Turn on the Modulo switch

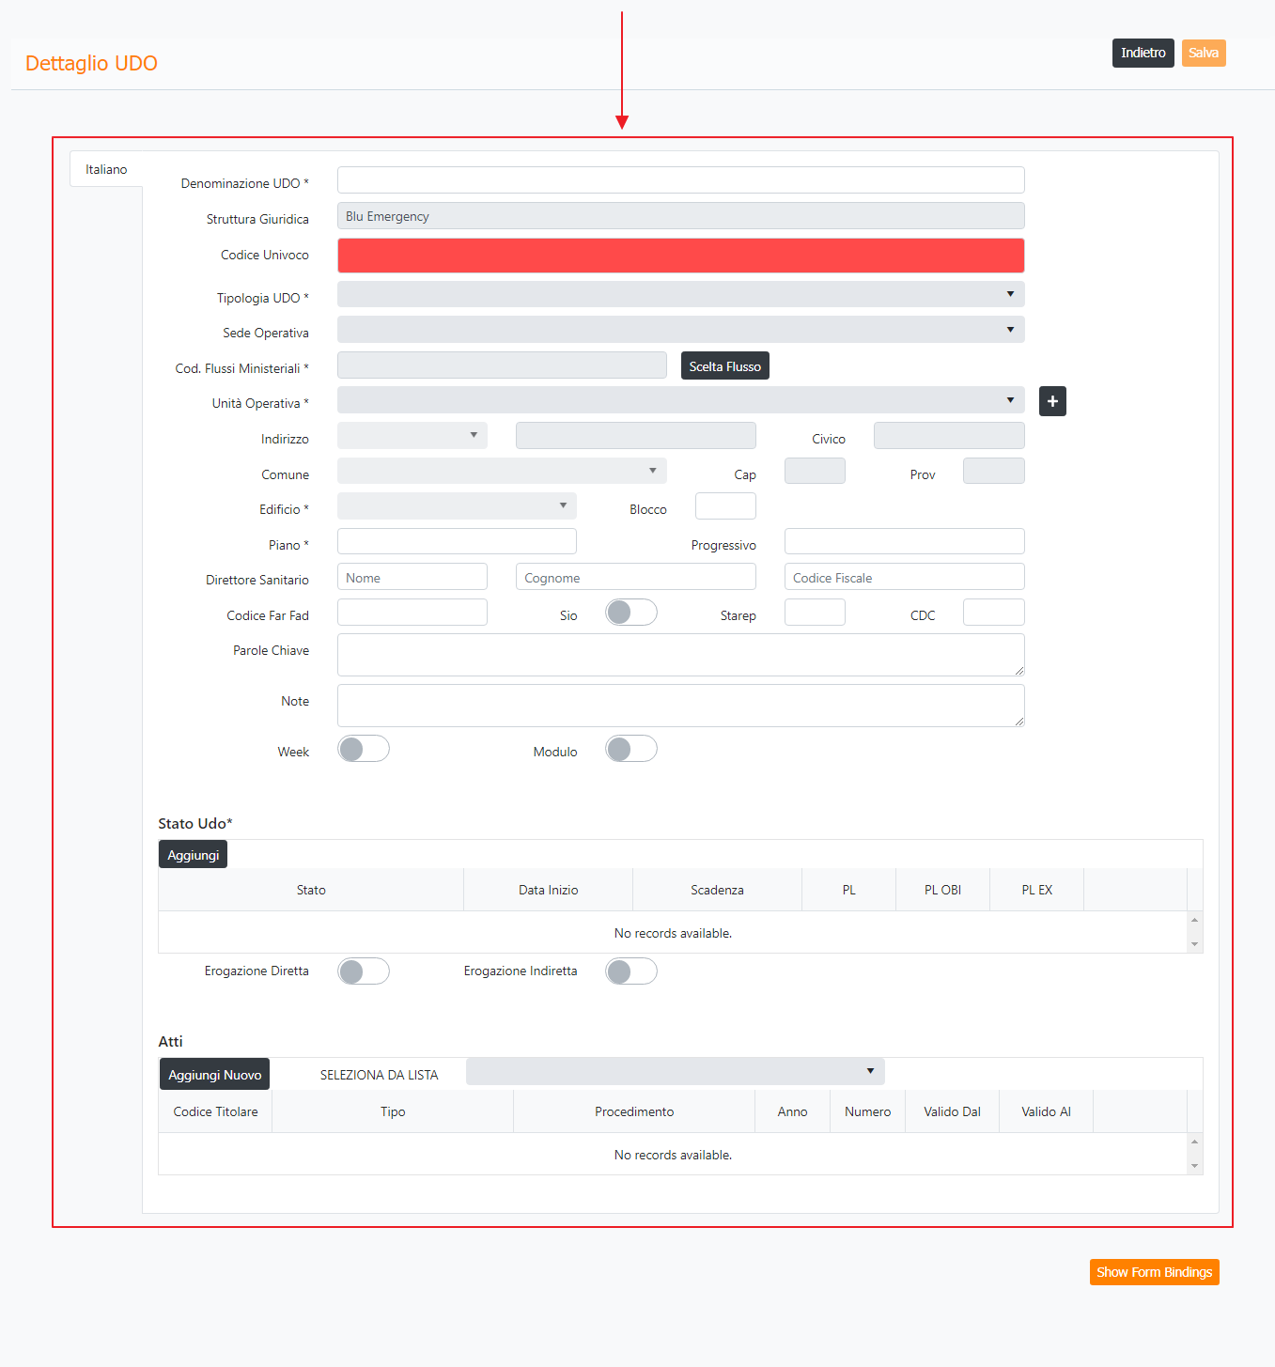tap(630, 749)
